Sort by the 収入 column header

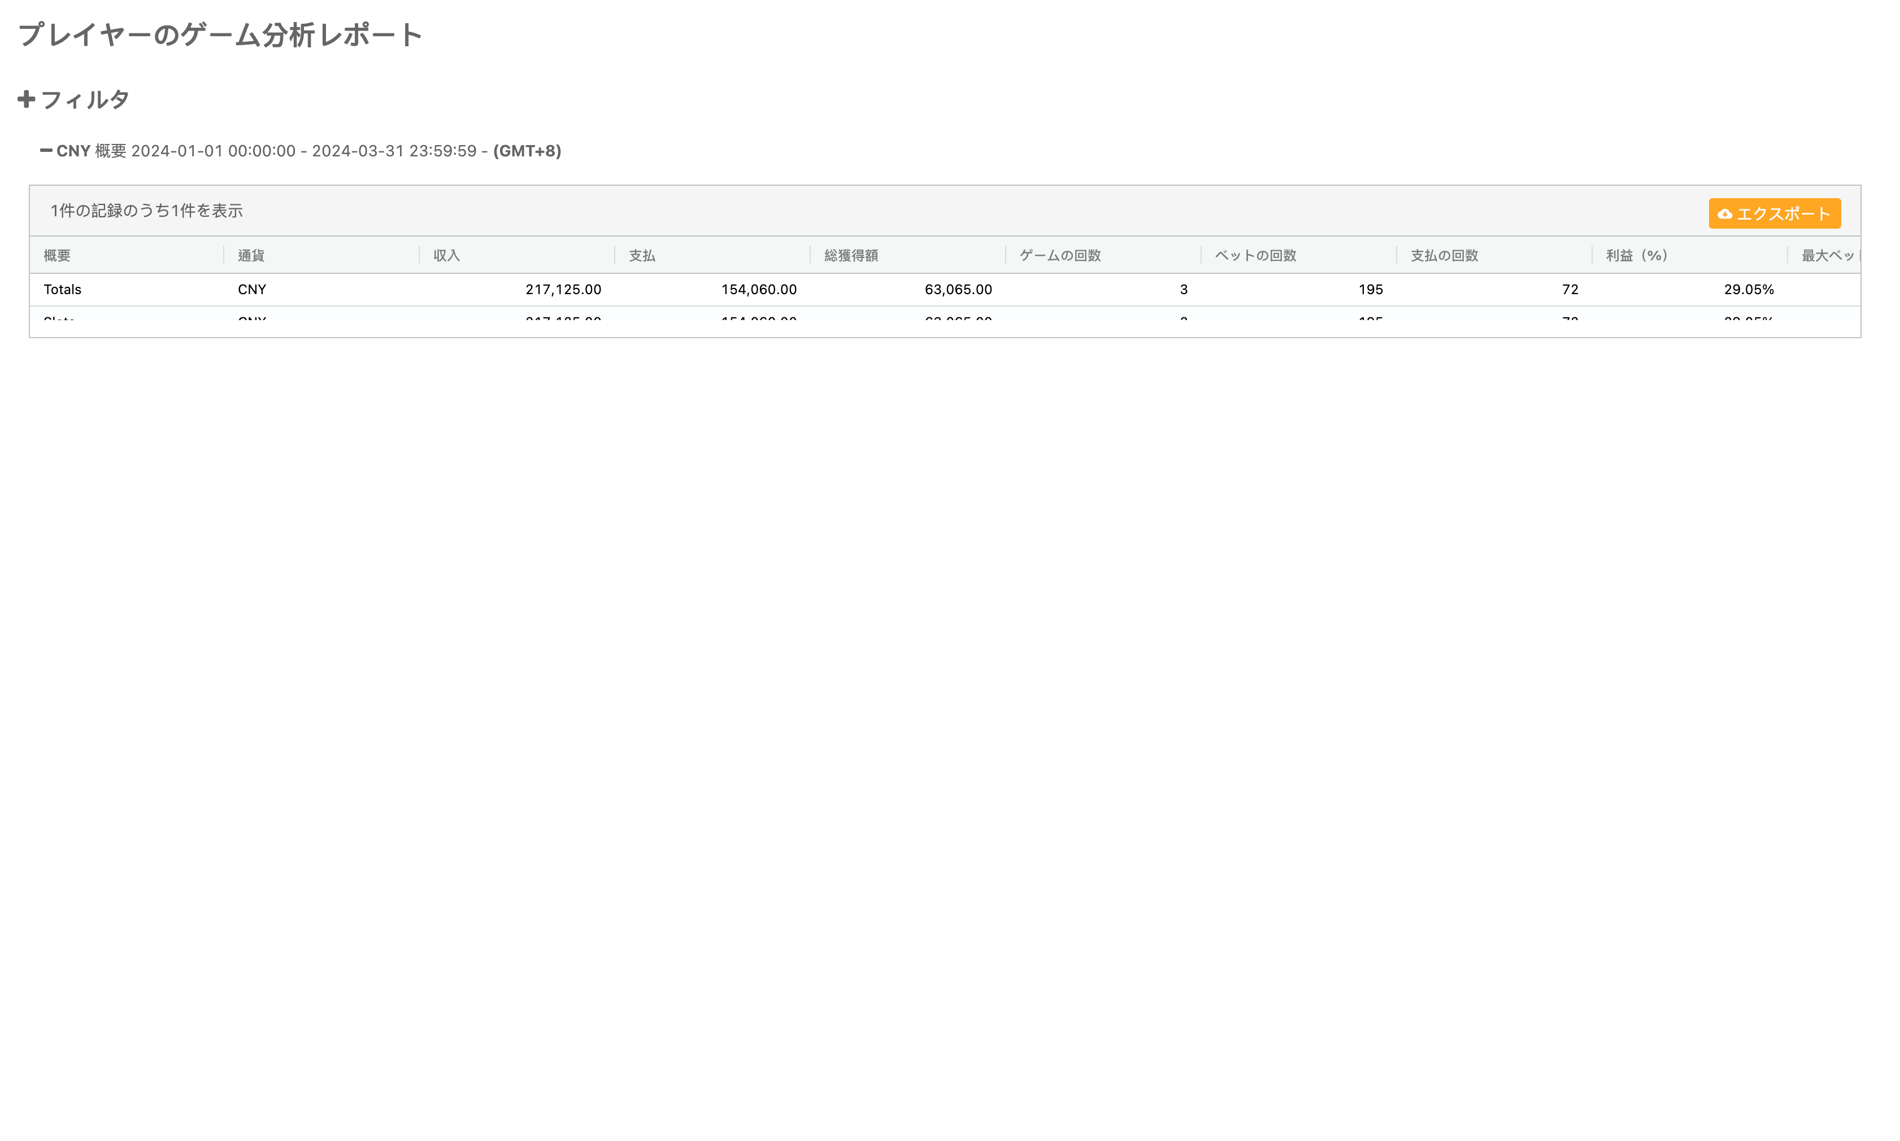(x=446, y=255)
